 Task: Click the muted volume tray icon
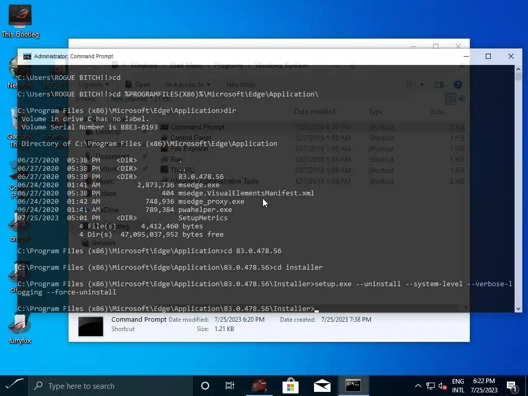point(442,386)
